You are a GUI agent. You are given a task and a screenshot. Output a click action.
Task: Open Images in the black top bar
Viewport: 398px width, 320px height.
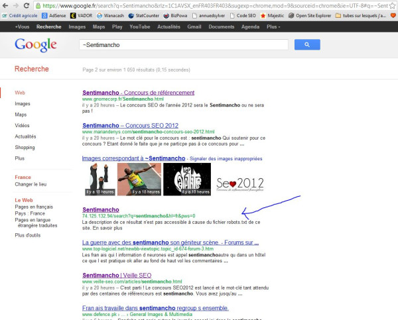tap(77, 27)
